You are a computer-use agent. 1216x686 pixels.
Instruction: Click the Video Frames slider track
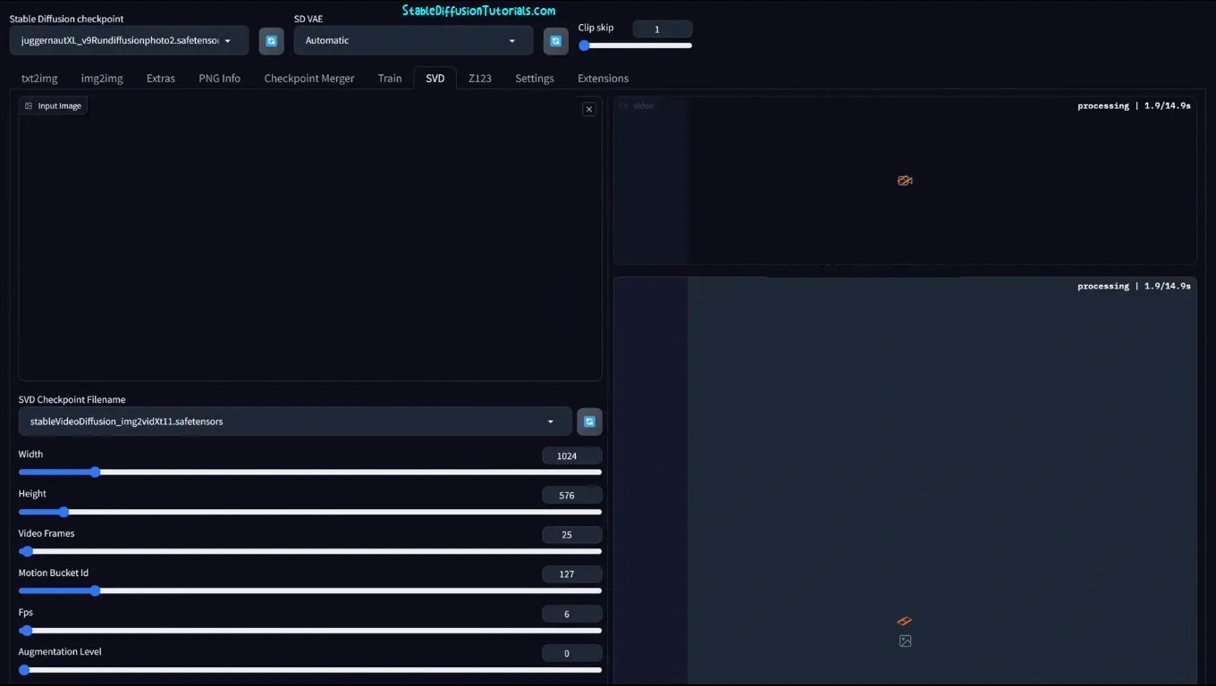click(309, 551)
